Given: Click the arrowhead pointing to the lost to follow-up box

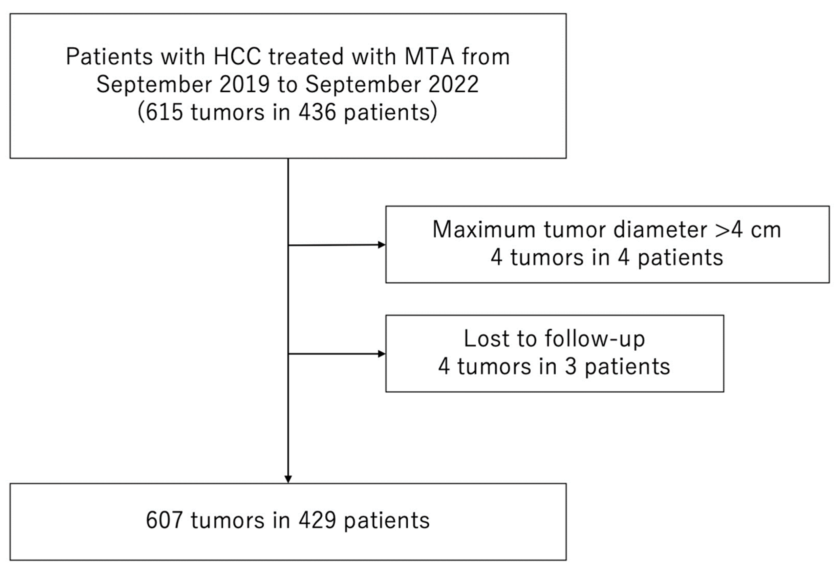Looking at the screenshot, I should coord(382,354).
